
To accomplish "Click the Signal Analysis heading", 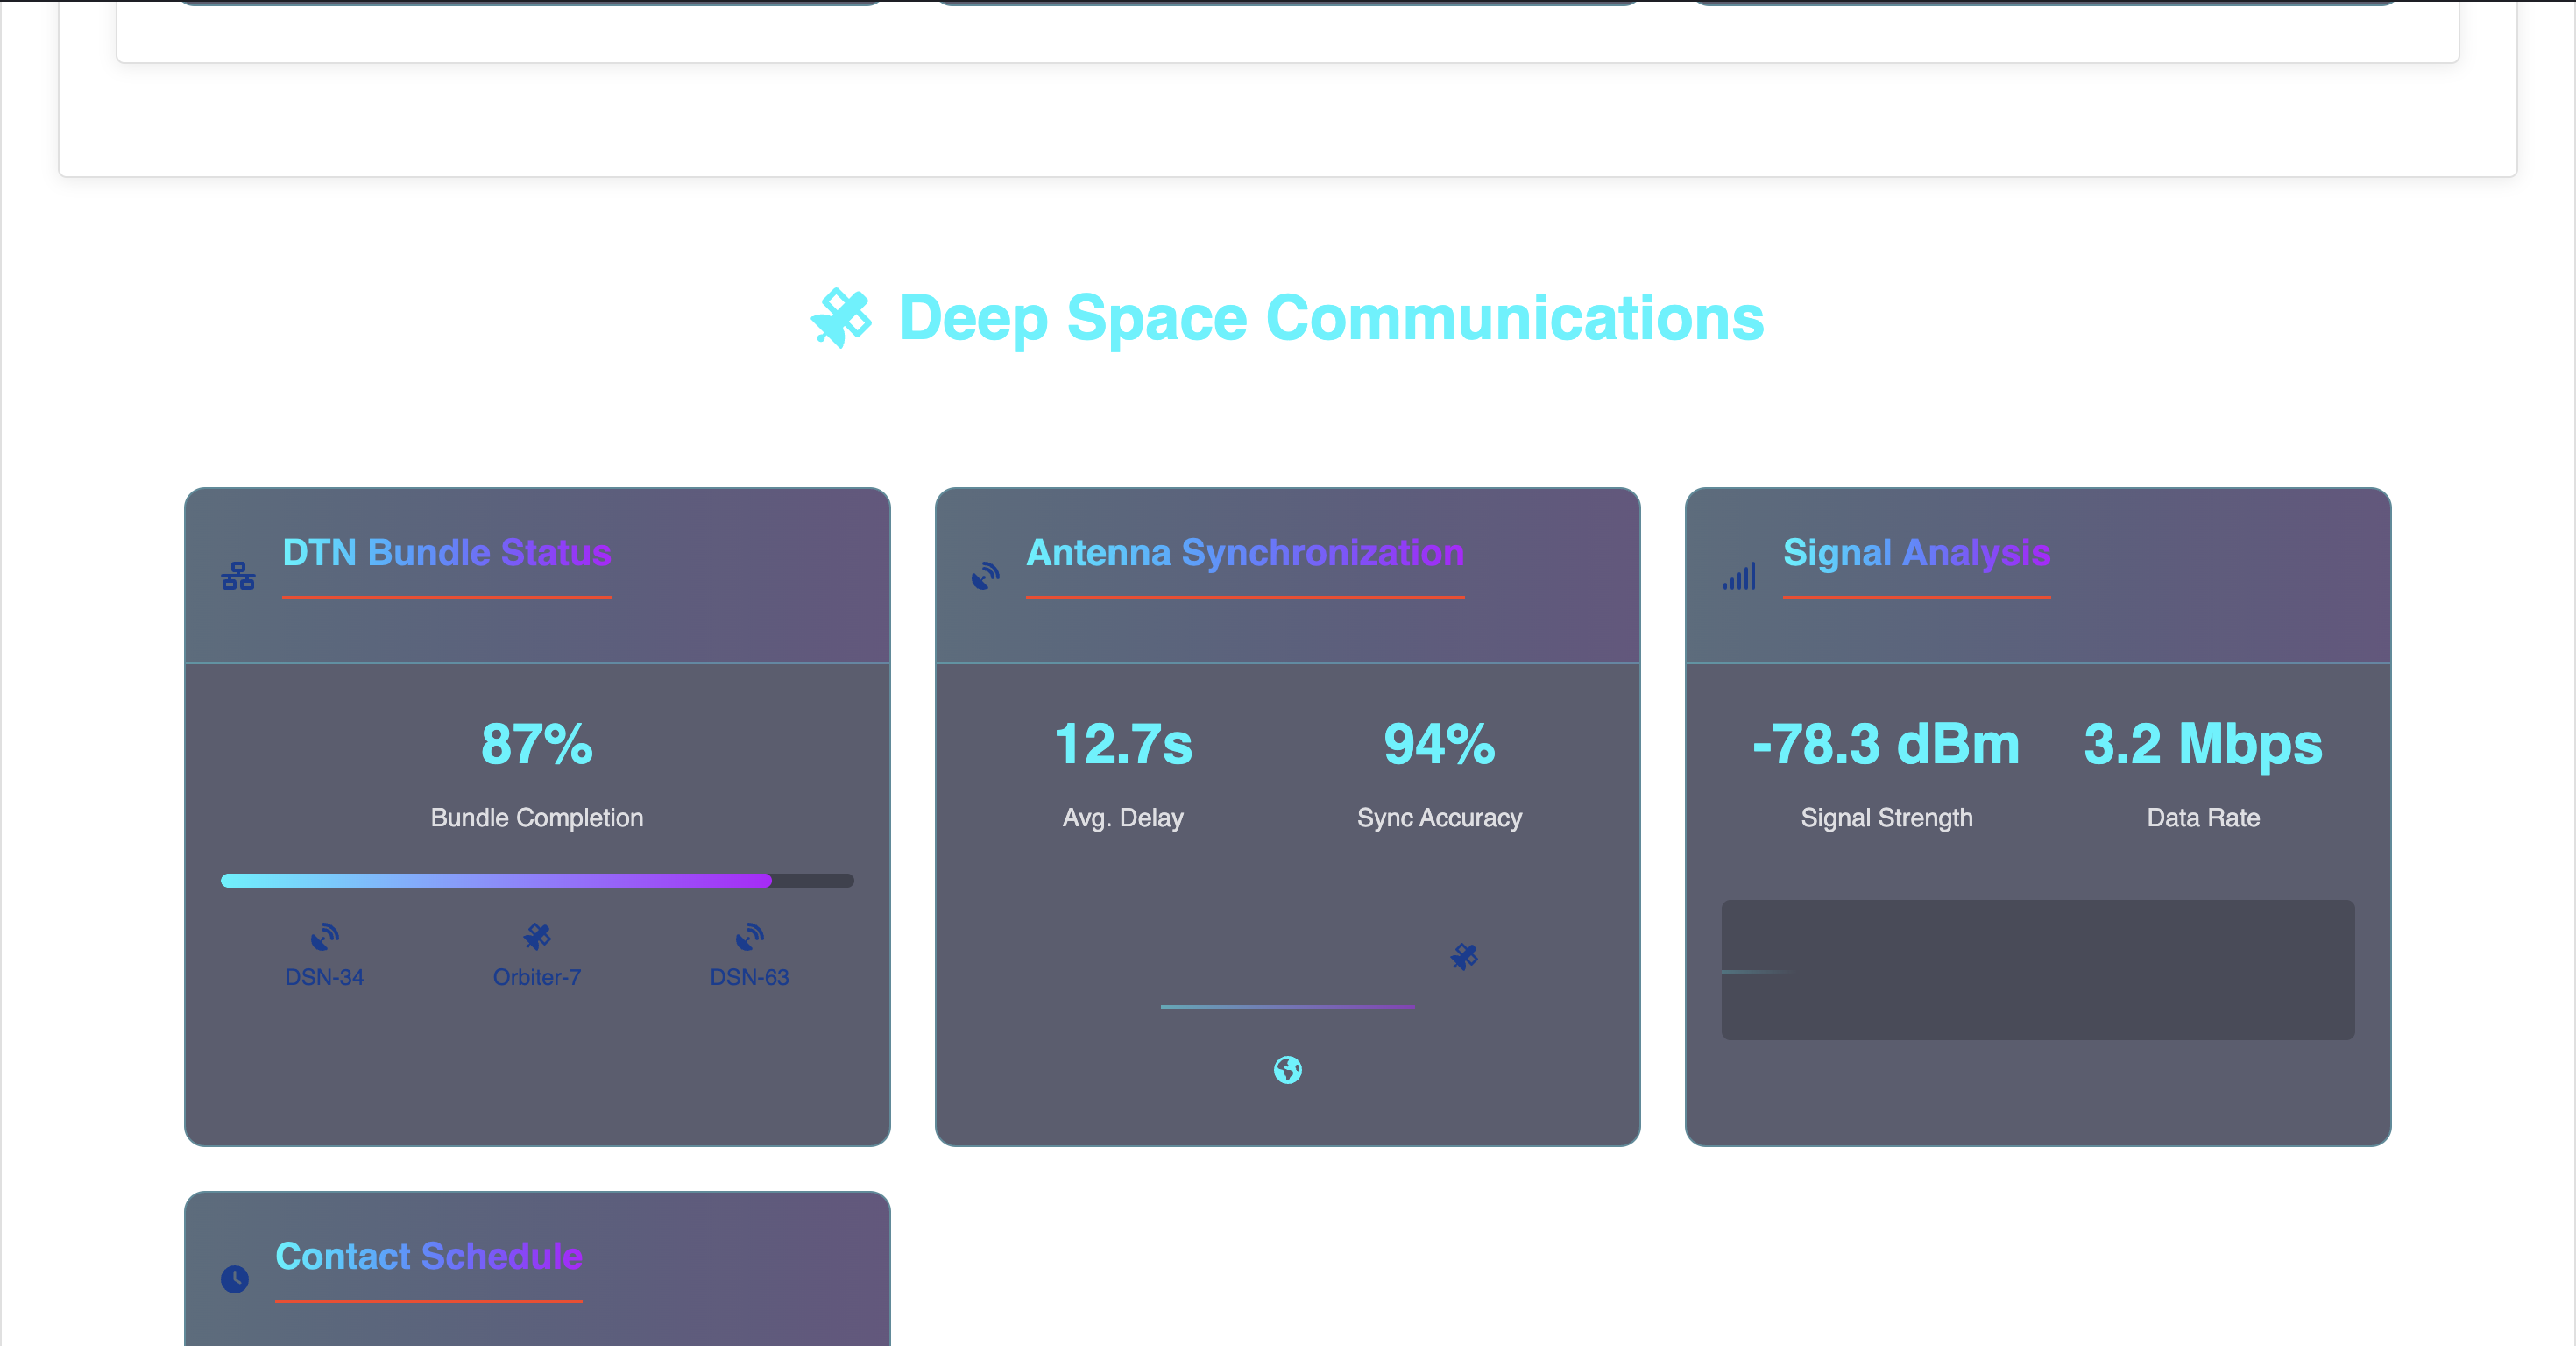I will click(1916, 553).
